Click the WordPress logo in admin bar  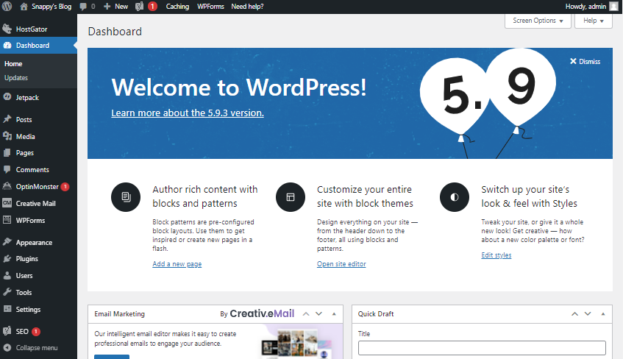(x=7, y=6)
